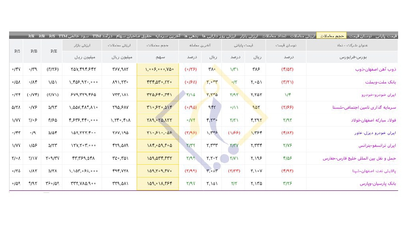
Task: Open the ارزش معاملات tab
Action: [303, 36]
